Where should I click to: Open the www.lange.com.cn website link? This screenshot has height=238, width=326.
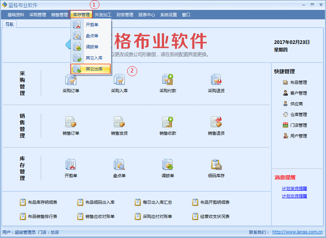[297, 232]
